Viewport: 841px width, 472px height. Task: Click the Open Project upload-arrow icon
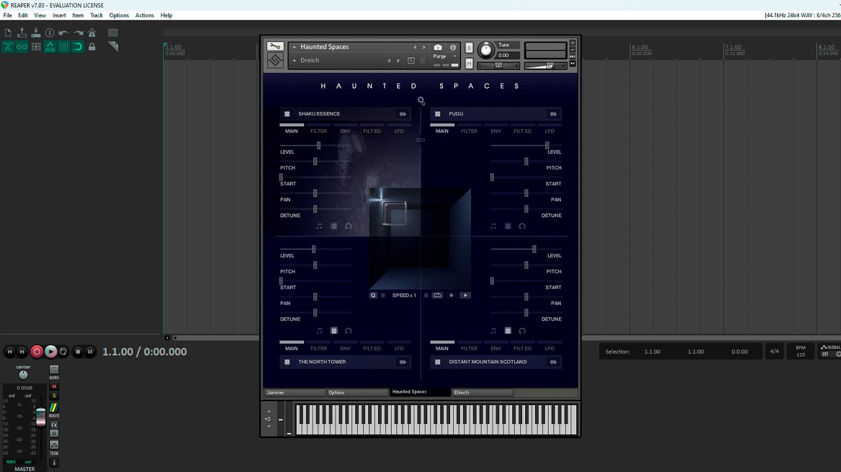[22, 33]
